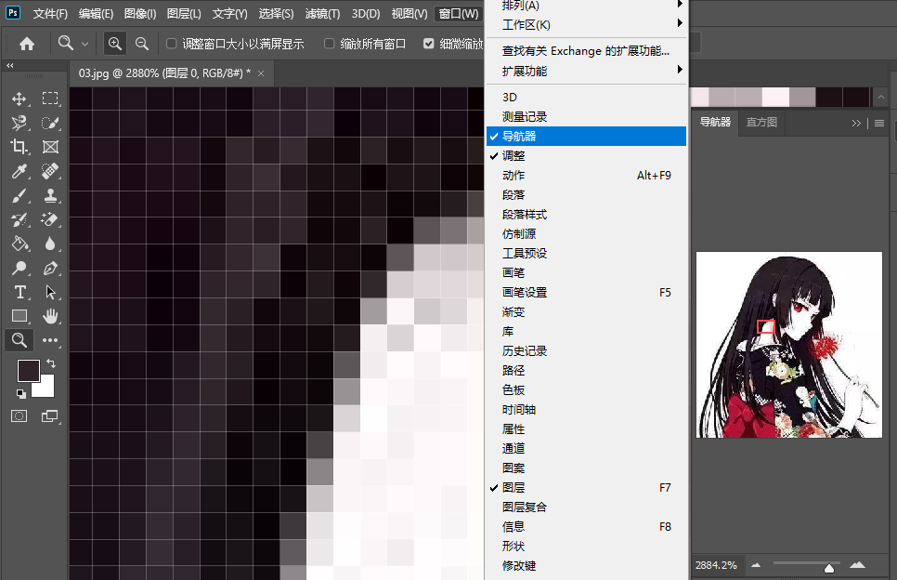Uncheck the 调整 panel entry
Screen dimensions: 897x580
(x=586, y=156)
